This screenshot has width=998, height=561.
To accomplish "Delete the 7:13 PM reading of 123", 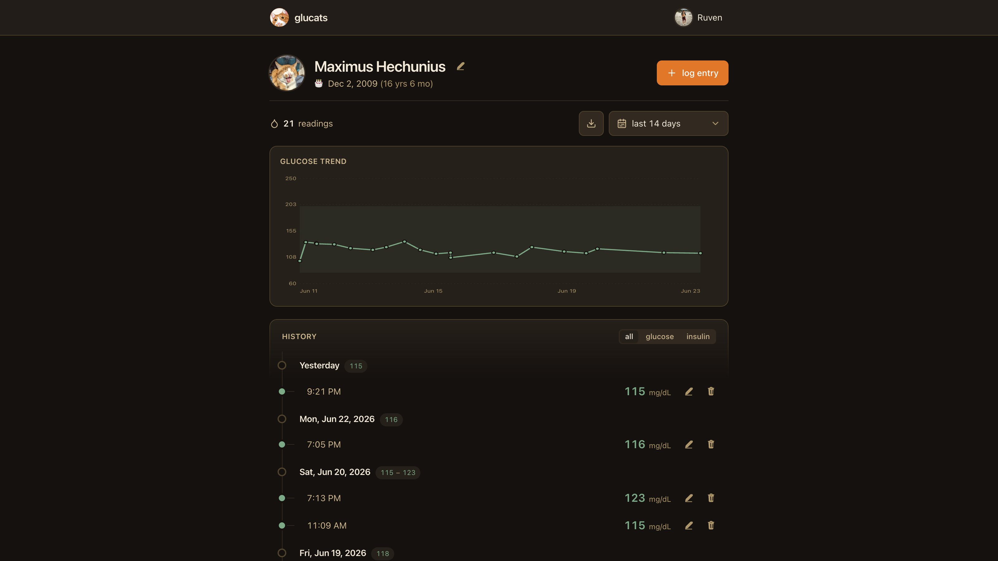I will (710, 498).
